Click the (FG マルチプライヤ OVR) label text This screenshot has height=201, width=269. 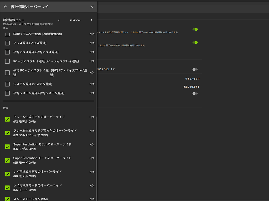(30, 135)
